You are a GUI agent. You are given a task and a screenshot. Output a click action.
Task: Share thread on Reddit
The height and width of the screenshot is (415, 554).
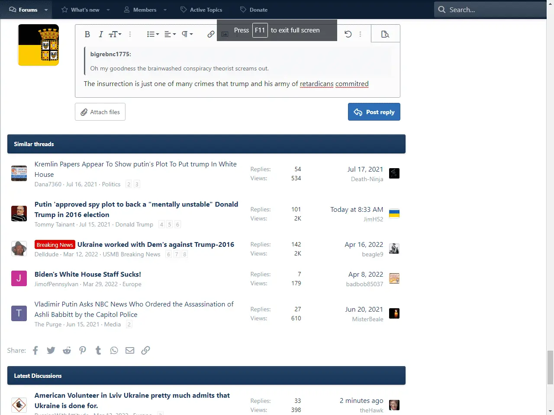[67, 350]
